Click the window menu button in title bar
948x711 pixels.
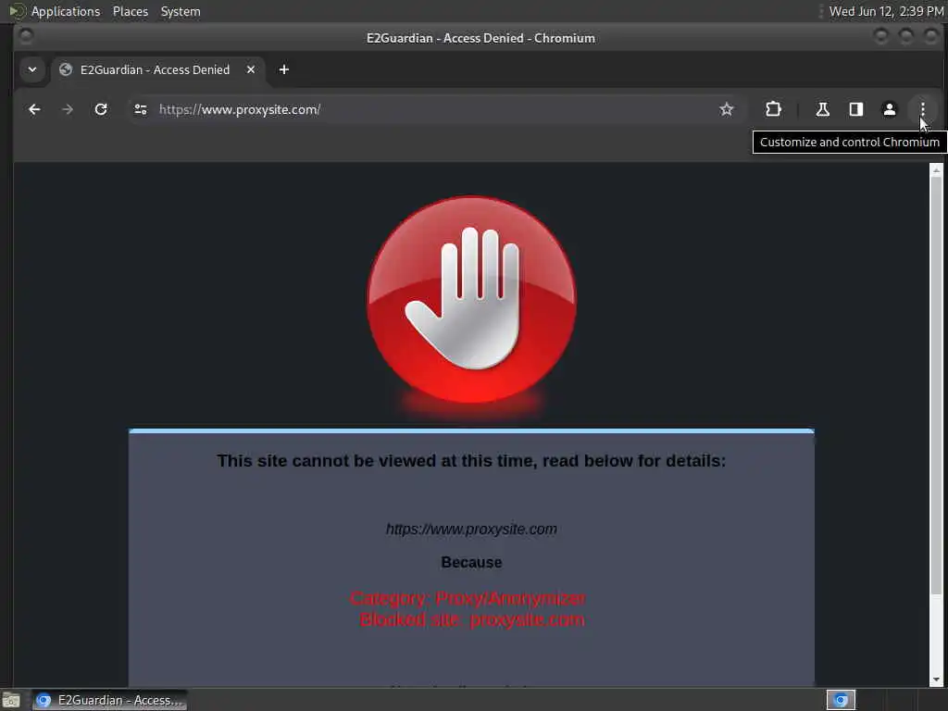click(x=25, y=37)
